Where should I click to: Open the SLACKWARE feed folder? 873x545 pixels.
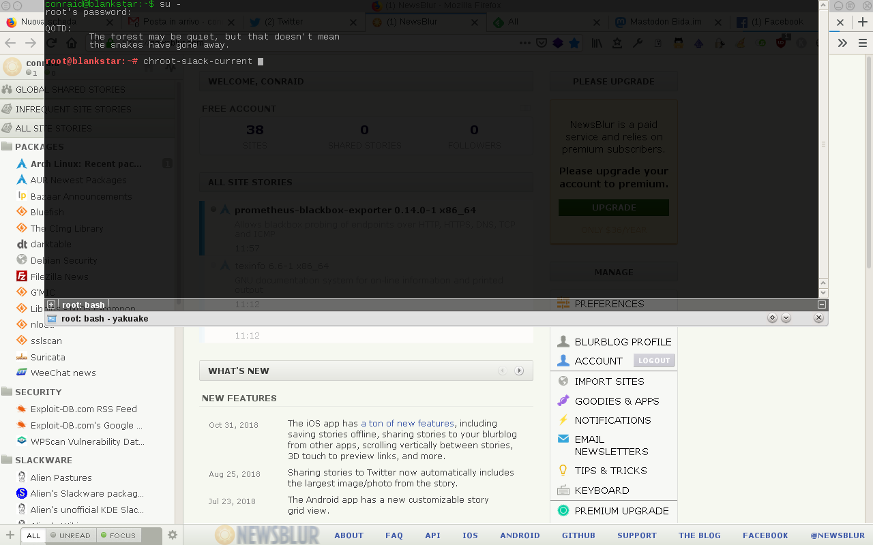pos(44,460)
